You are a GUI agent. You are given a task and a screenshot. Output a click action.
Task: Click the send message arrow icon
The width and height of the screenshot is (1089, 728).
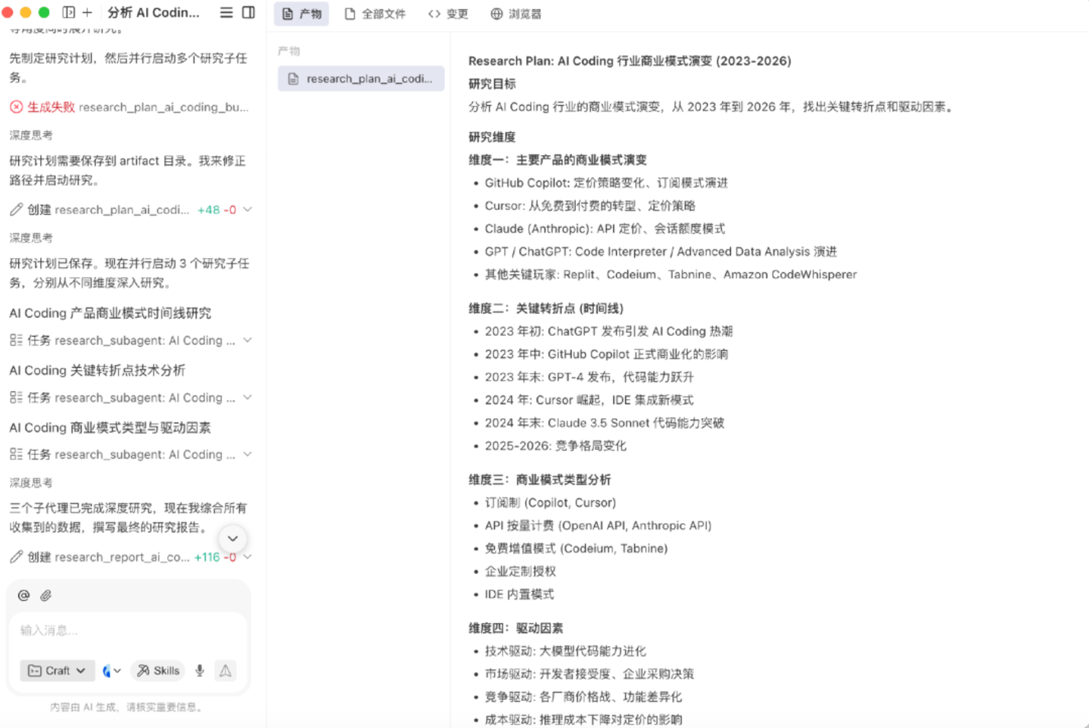coord(226,670)
